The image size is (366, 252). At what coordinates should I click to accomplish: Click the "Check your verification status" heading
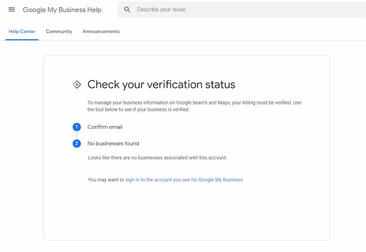[x=161, y=85]
